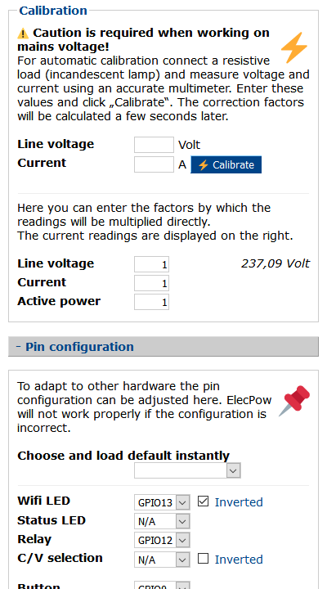Open the Relay GPIO12 dropdown
327x589 pixels.
click(162, 540)
